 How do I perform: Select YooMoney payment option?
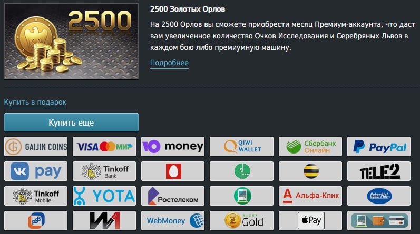coord(173,147)
